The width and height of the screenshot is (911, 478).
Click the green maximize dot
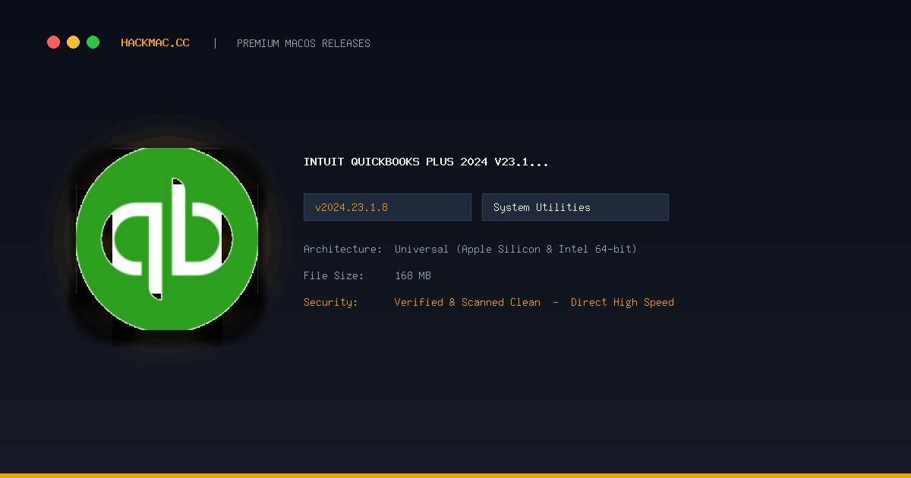coord(93,42)
